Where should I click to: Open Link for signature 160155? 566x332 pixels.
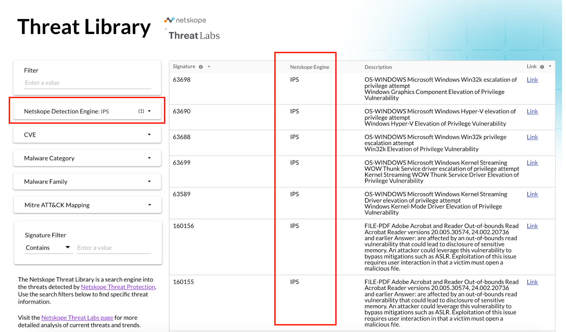[532, 282]
